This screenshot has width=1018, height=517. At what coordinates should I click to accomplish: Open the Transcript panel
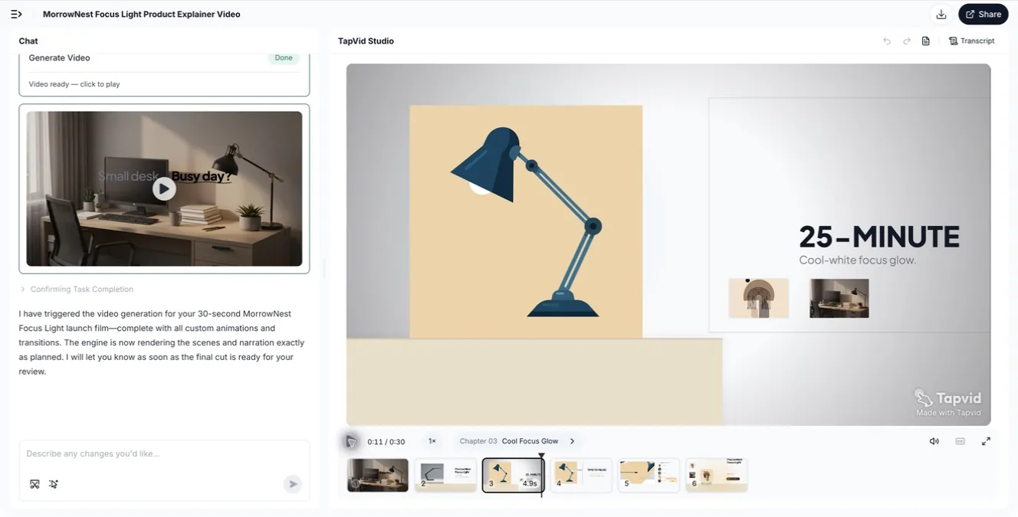(x=971, y=41)
